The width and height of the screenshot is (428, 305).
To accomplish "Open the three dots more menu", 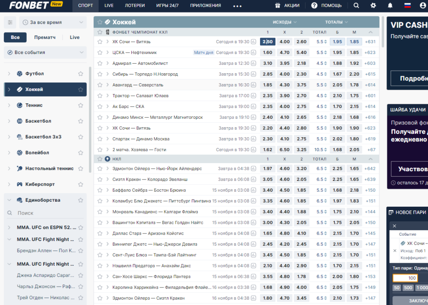I will pos(237,6).
